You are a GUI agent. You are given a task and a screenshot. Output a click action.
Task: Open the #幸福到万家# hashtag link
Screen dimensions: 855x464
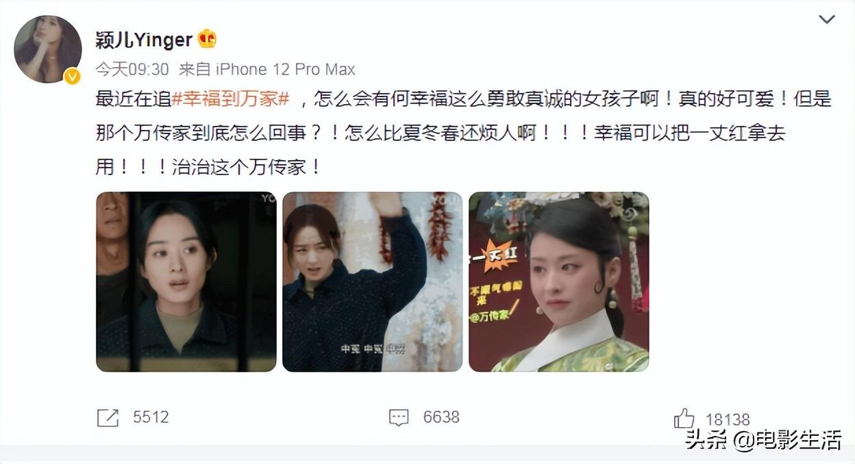pos(230,99)
